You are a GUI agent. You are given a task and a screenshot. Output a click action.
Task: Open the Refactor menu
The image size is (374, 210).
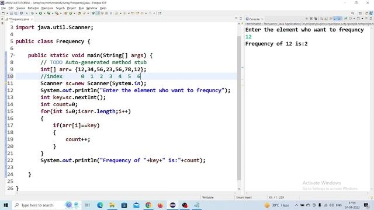(x=33, y=8)
